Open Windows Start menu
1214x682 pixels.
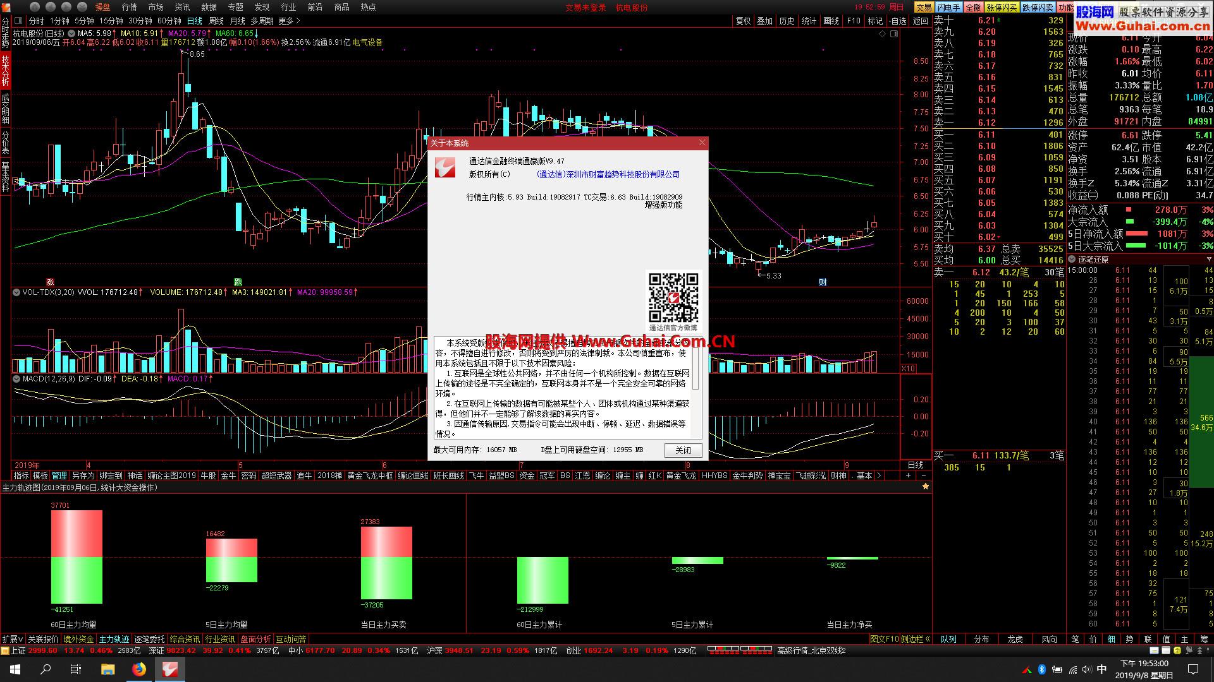pyautogui.click(x=14, y=669)
